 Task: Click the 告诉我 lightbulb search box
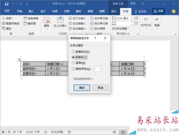140,11
